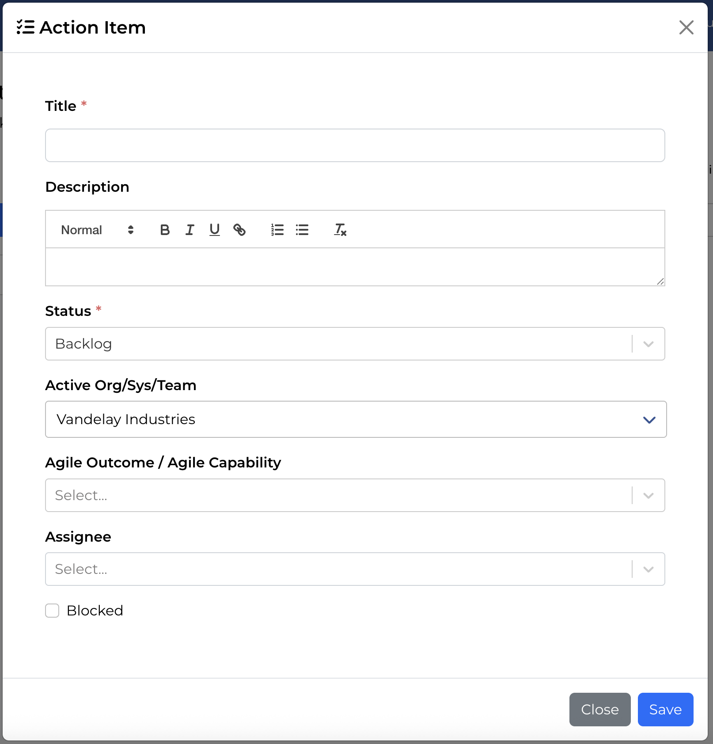Check the Blocked checkbox
The width and height of the screenshot is (713, 744).
click(x=52, y=611)
